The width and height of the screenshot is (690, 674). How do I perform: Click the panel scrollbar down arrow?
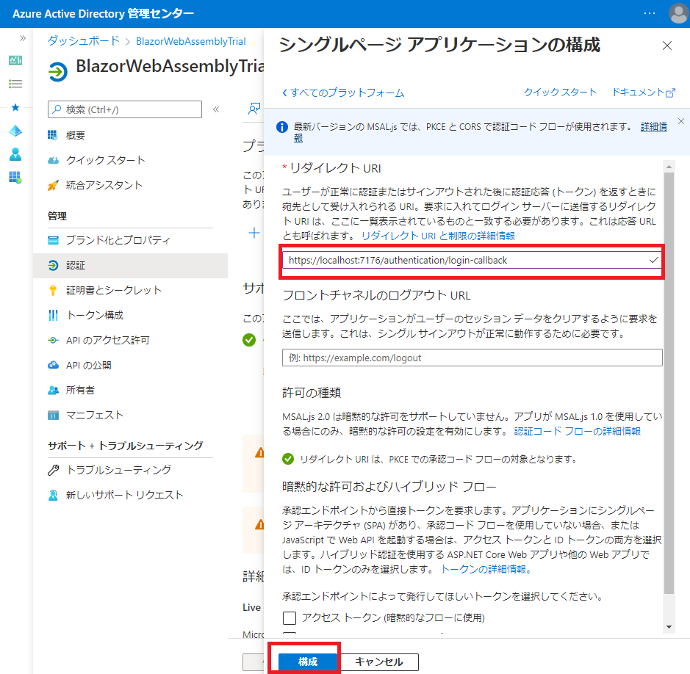point(669,627)
